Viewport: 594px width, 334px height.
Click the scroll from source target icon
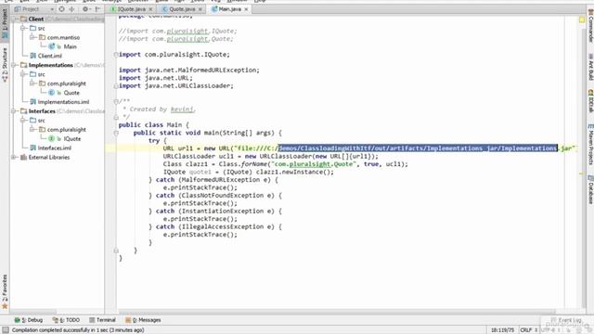point(62,8)
